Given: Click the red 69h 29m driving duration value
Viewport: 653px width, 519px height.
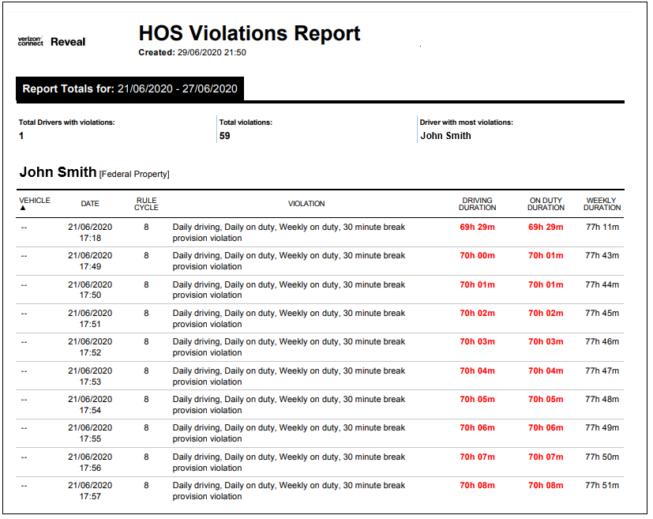Looking at the screenshot, I should click(476, 227).
